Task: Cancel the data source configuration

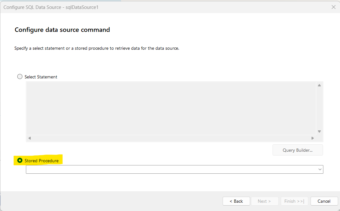Action: click(324, 201)
